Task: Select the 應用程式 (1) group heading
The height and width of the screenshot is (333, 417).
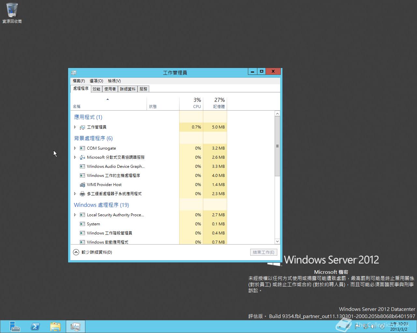Action: [x=88, y=117]
